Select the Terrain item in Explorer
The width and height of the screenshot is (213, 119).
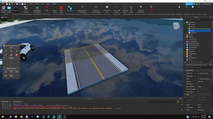tap(193, 26)
